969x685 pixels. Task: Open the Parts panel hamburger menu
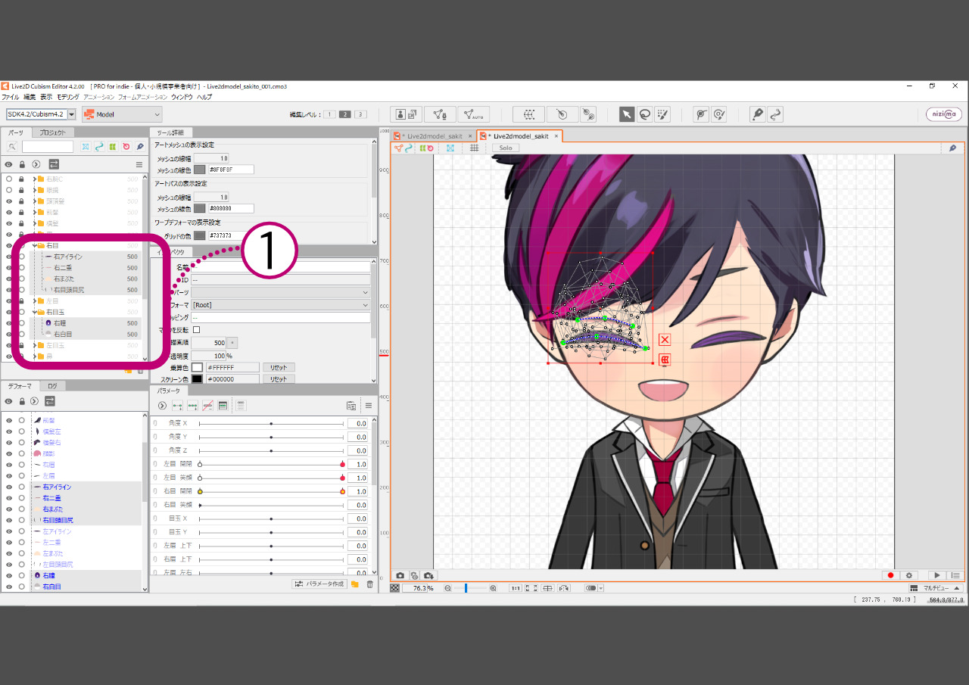(x=139, y=164)
